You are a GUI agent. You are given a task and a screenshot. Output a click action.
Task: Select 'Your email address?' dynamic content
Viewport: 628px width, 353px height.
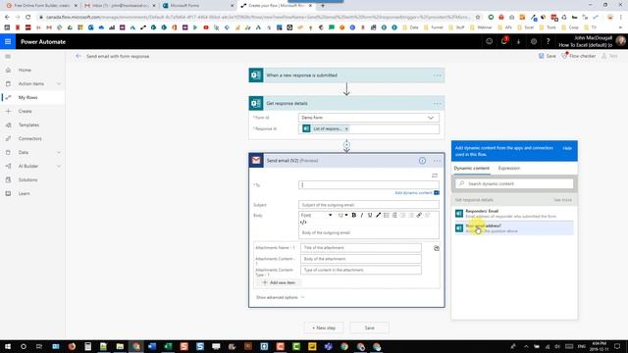(x=514, y=228)
